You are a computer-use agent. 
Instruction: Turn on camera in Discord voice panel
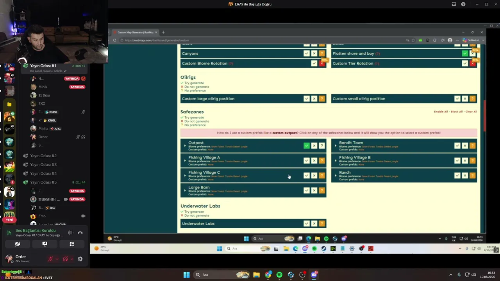pyautogui.click(x=18, y=244)
